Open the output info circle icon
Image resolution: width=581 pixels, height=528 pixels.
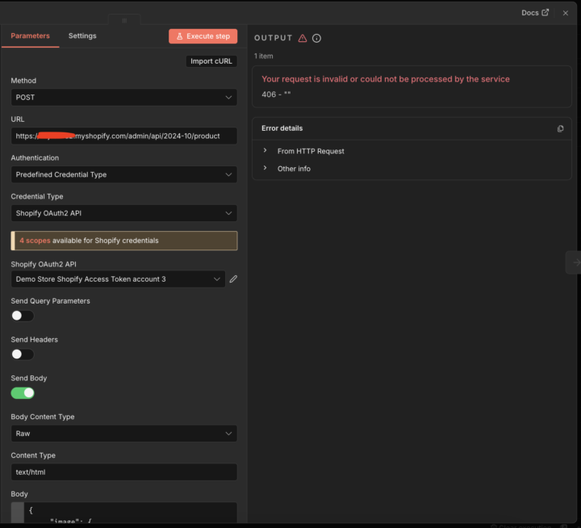pos(316,38)
